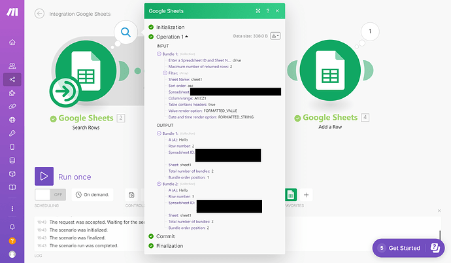Viewport: 451px width, 263px height.
Task: Click log entry scenario run was completed
Action: [84, 245]
